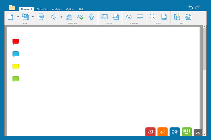Click the clipboard paste icon

pos(177,17)
